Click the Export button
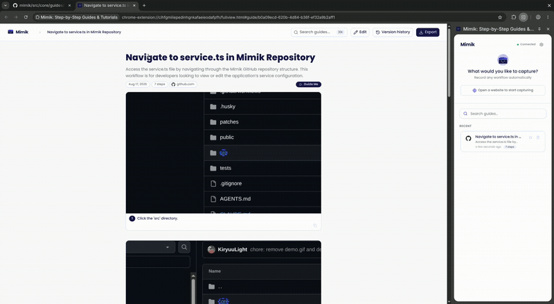 [x=427, y=32]
